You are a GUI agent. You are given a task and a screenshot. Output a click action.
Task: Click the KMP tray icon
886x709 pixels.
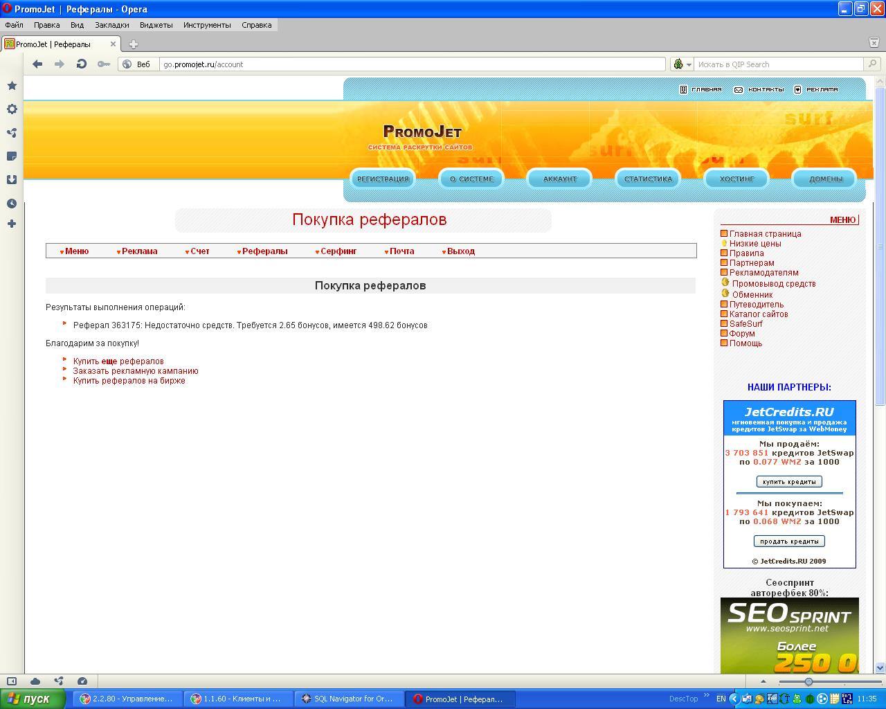pos(772,699)
